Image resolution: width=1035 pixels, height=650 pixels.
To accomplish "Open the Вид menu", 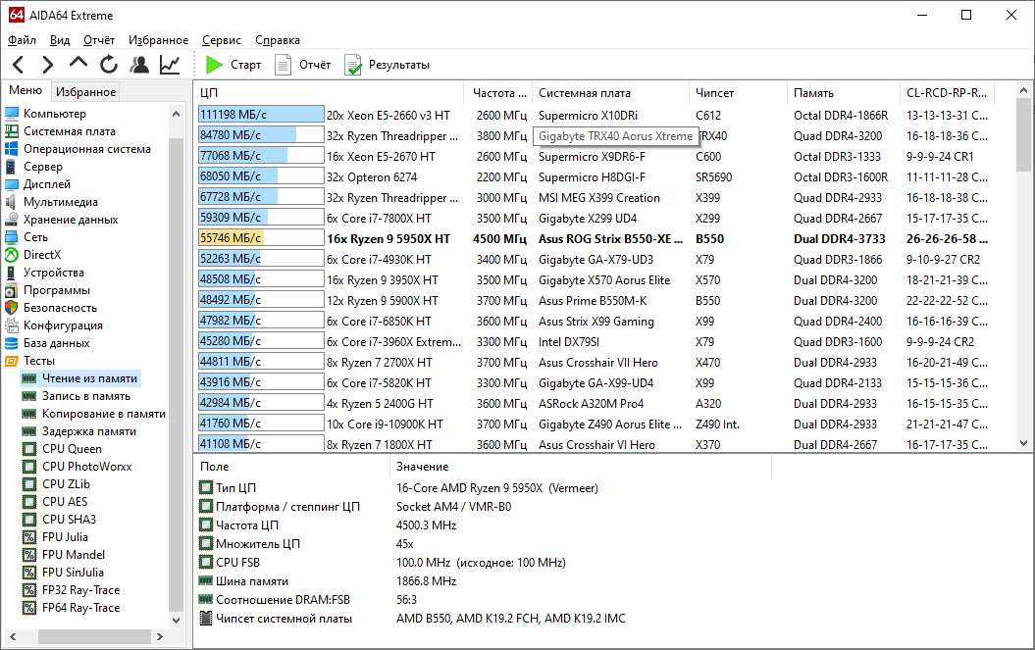I will point(60,40).
